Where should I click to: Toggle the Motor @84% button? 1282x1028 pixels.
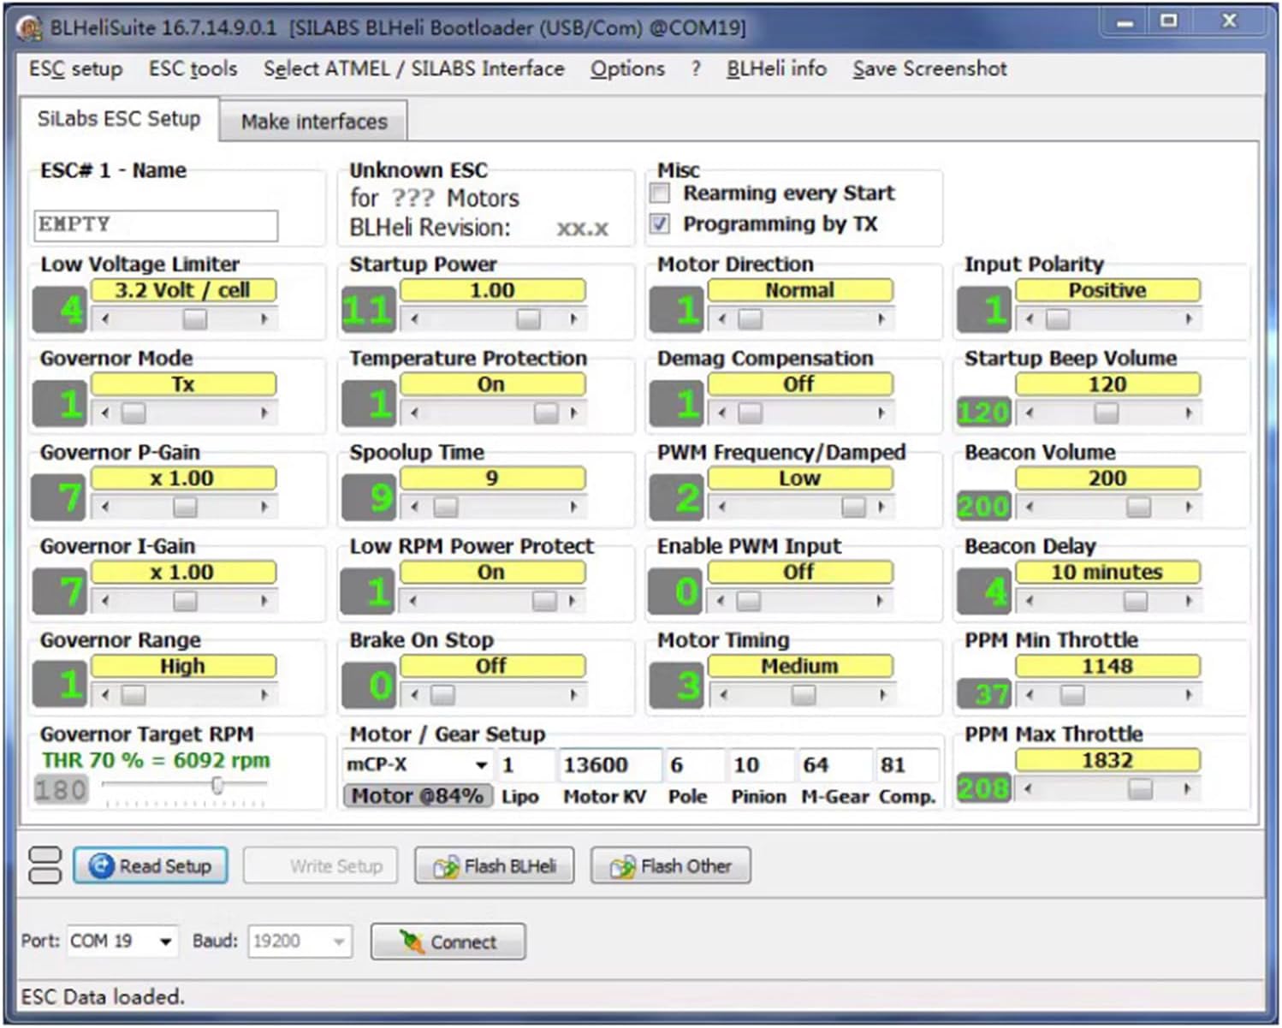418,796
